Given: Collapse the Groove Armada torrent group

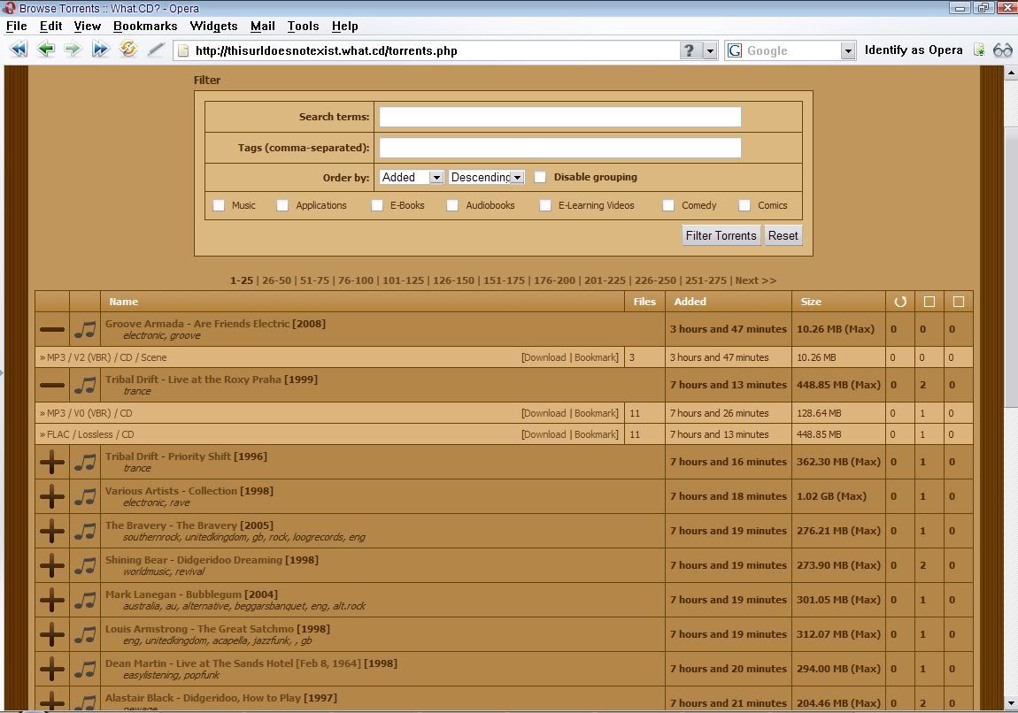Looking at the screenshot, I should pyautogui.click(x=52, y=330).
